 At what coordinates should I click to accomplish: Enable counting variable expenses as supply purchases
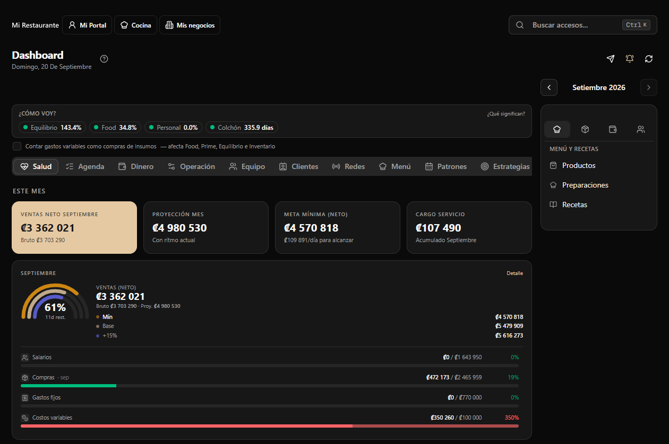coord(17,146)
